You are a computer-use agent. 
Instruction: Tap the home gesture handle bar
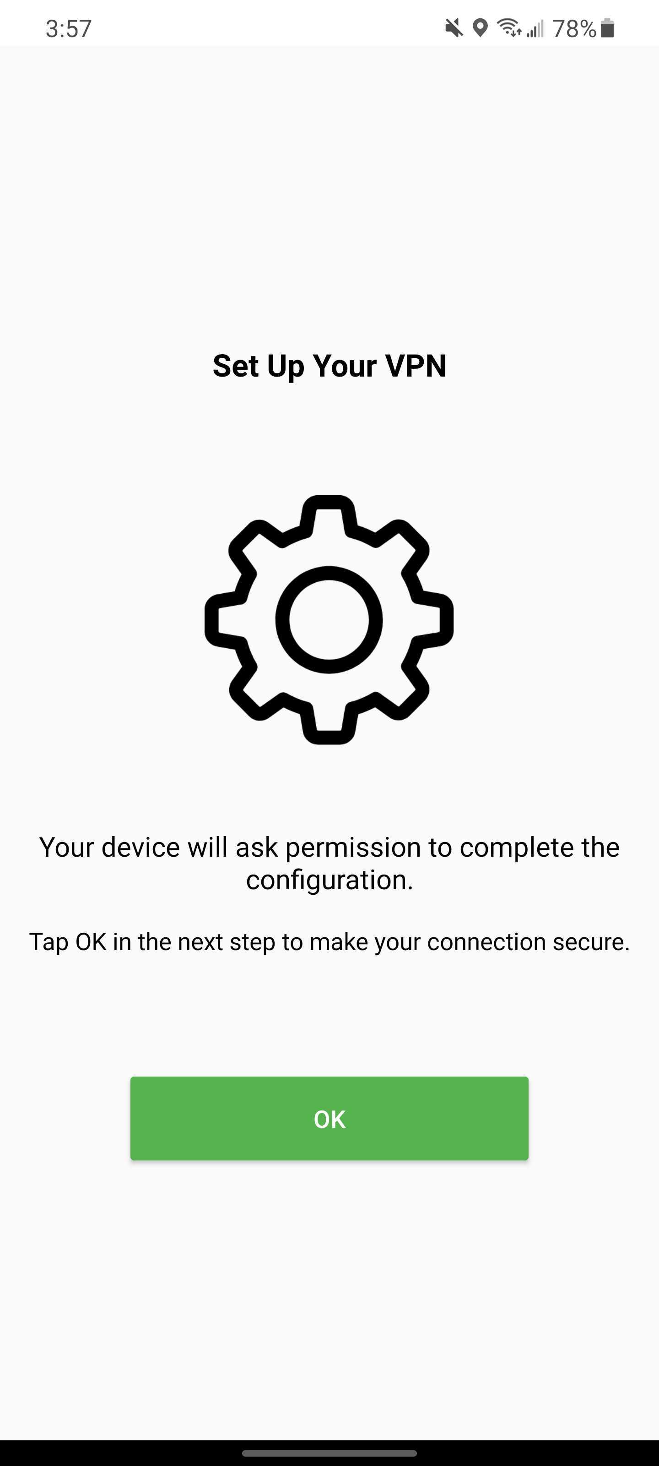point(329,1453)
